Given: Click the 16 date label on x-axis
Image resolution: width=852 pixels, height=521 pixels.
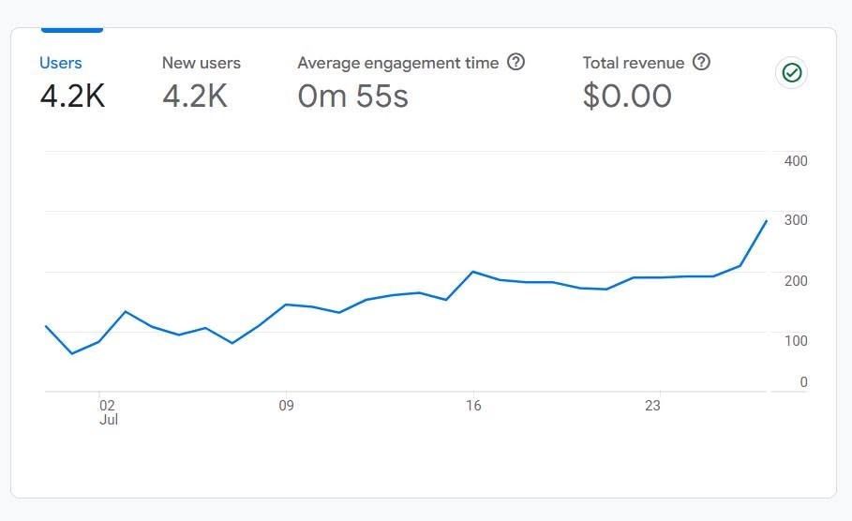Looking at the screenshot, I should pos(473,406).
